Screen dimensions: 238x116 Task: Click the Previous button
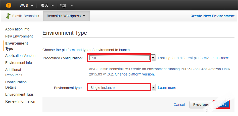201,105
